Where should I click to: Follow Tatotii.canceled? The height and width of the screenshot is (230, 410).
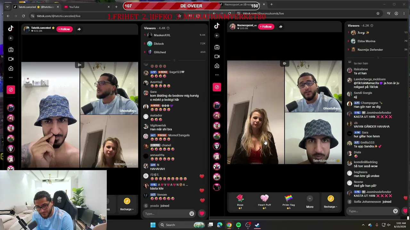tap(64, 29)
